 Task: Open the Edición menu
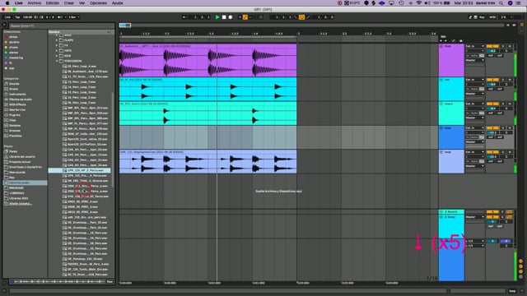pos(53,3)
